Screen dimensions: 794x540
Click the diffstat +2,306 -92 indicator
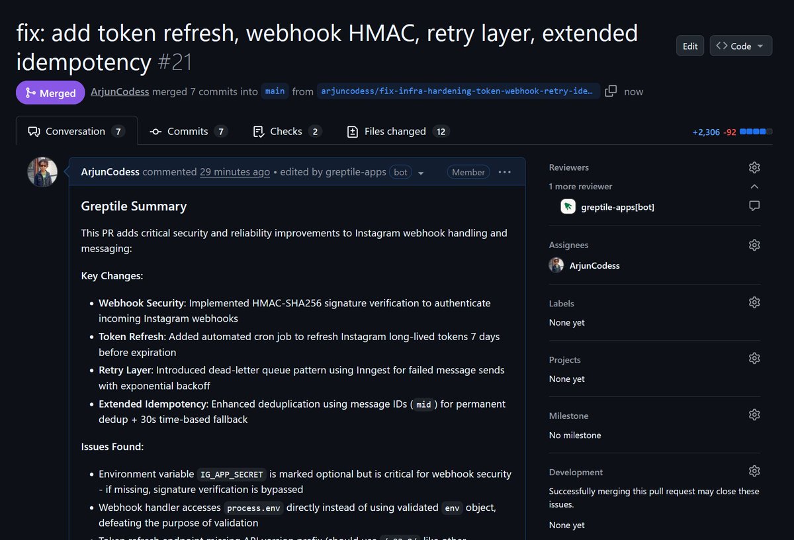click(732, 132)
